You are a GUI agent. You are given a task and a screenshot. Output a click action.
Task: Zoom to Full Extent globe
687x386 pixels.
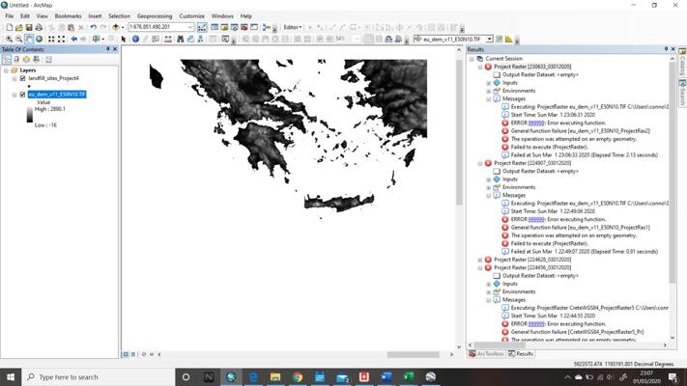39,39
